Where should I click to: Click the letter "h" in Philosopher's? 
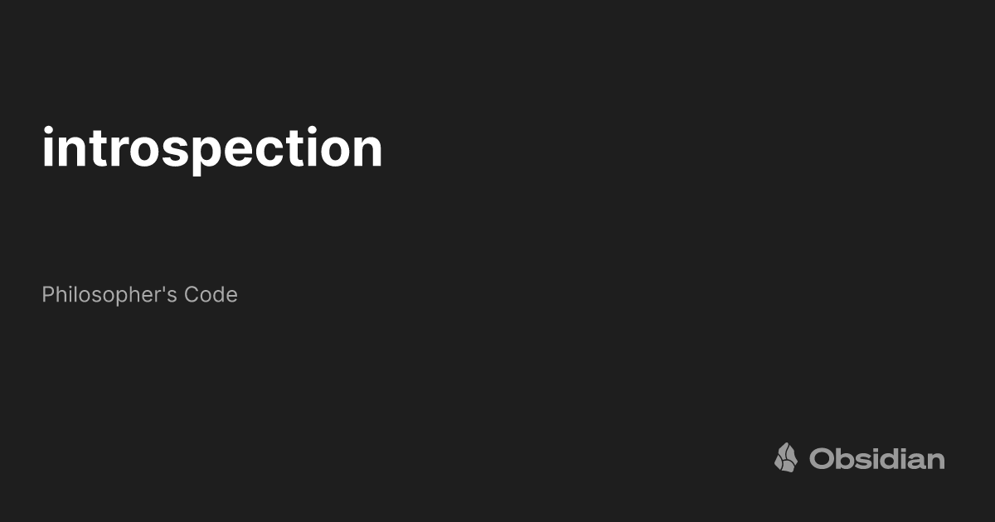coord(61,295)
